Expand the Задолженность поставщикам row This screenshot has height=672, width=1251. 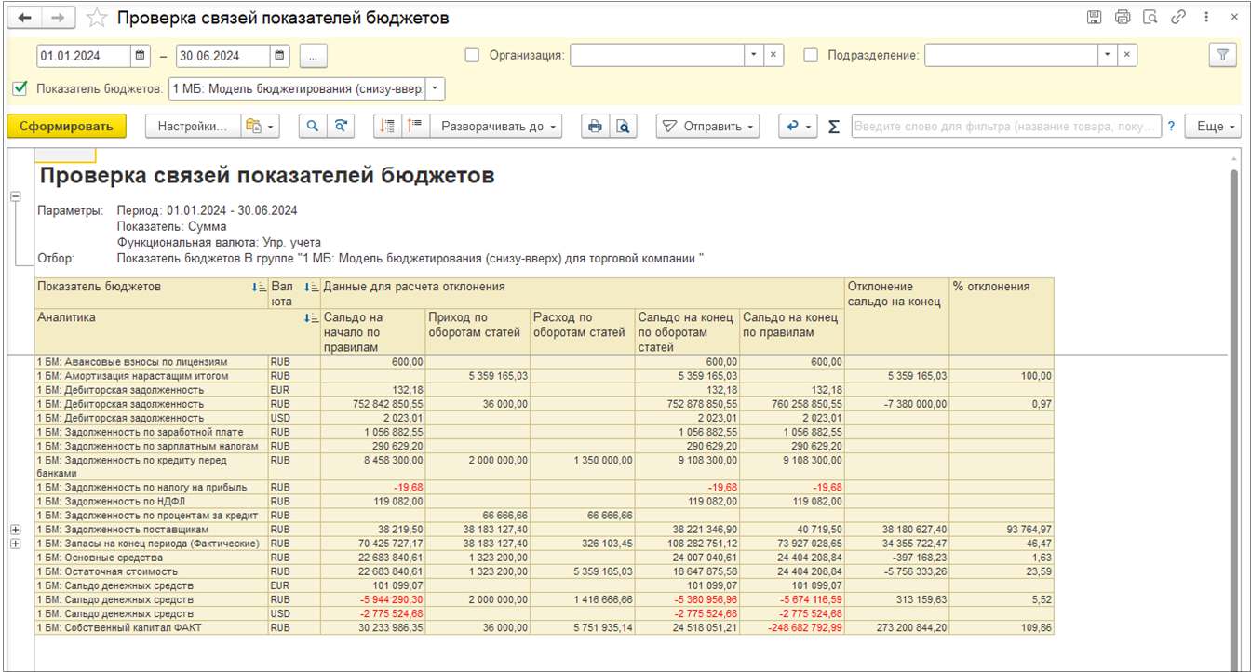click(15, 530)
